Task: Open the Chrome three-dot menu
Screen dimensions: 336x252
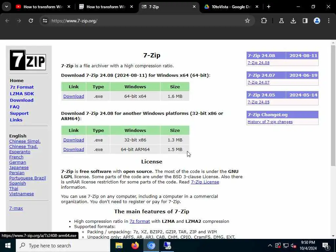Action: (329, 21)
